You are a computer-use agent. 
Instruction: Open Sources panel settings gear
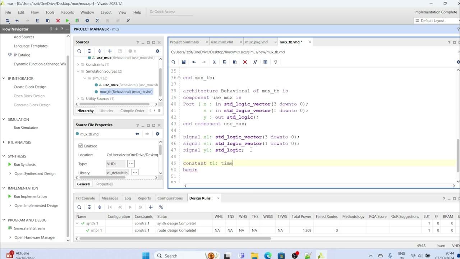tap(157, 51)
